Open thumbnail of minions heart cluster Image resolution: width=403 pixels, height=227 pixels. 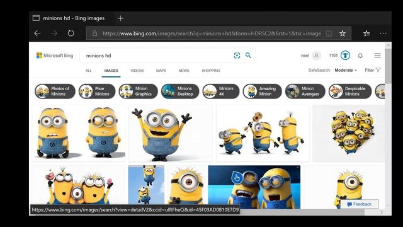348,133
